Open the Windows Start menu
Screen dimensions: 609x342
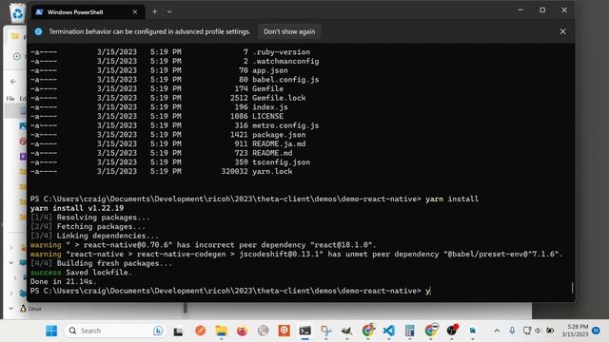[51, 331]
